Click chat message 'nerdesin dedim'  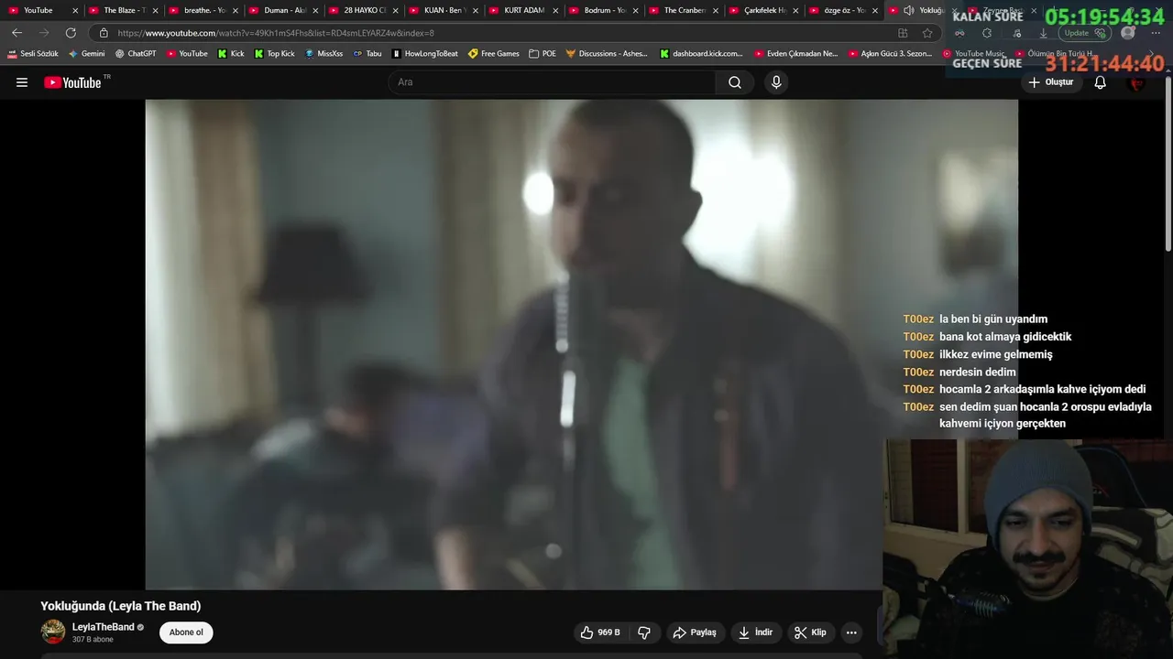977,373
